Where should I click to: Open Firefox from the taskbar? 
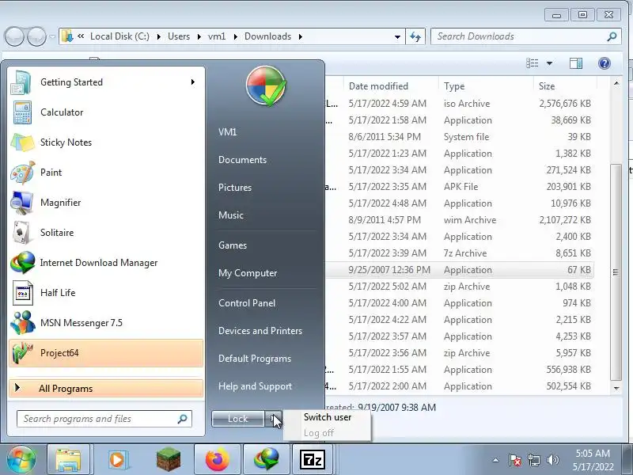(x=217, y=460)
